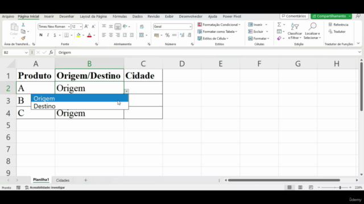This screenshot has width=364, height=204.
Task: Click the merge and center icon
Action: 142,35
